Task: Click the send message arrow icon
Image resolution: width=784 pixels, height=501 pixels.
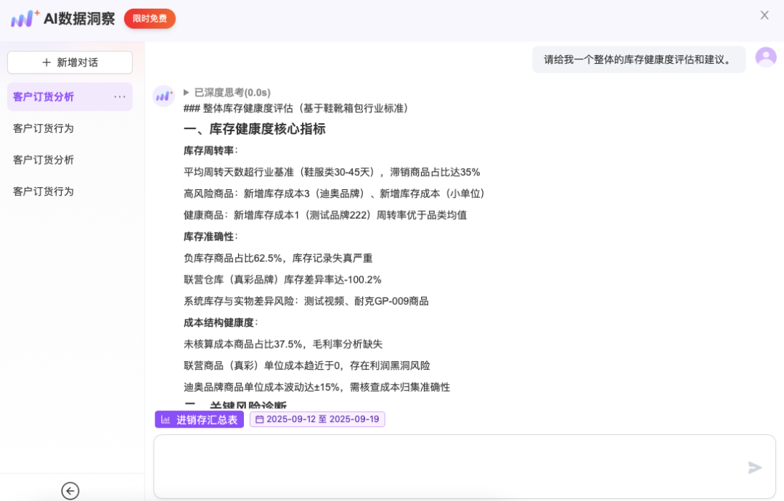Action: [x=755, y=468]
